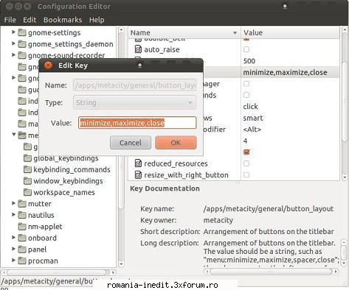Select the onboard folder icon

click(x=22, y=238)
